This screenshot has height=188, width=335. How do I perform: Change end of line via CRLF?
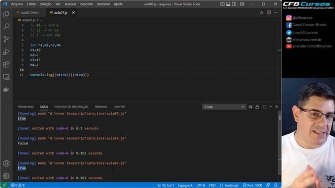click(x=213, y=185)
